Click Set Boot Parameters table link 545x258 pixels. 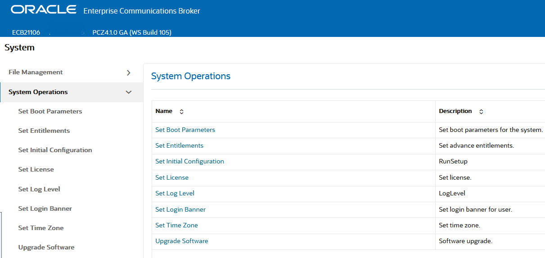185,130
